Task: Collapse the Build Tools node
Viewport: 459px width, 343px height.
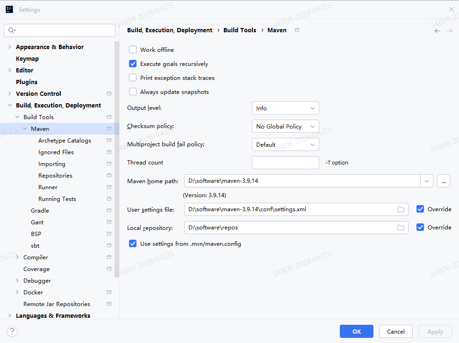Action: coord(17,117)
